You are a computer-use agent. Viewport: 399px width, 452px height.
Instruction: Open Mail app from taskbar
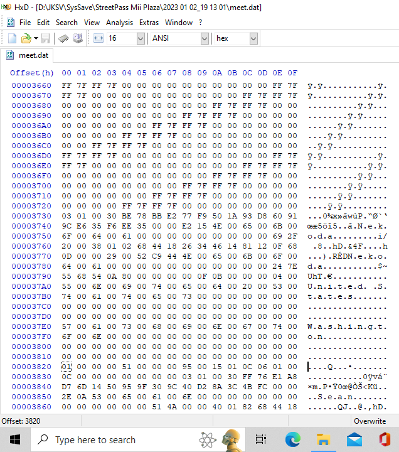[x=354, y=439]
